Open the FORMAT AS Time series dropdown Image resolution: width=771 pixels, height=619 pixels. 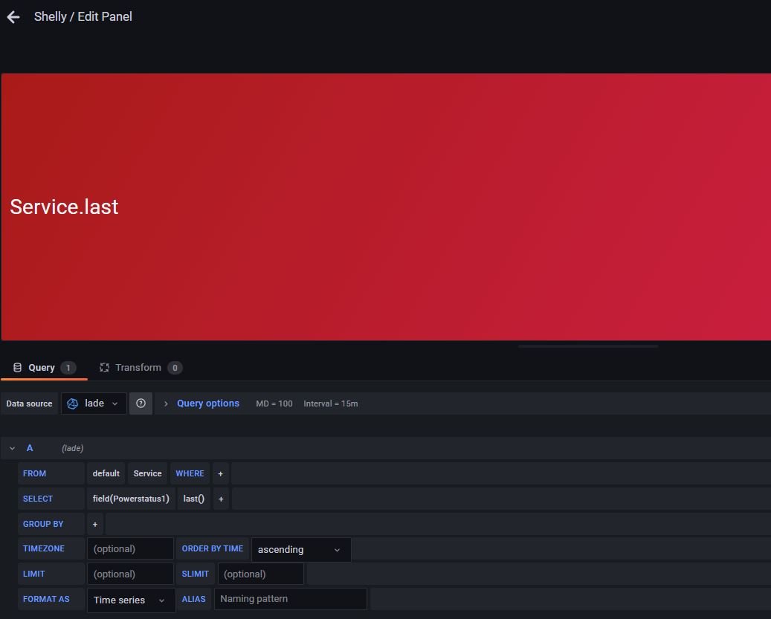130,600
